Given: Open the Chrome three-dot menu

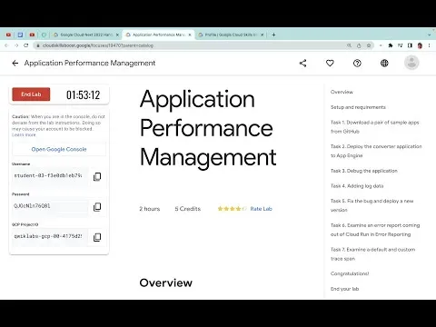Looking at the screenshot, I should (429, 45).
